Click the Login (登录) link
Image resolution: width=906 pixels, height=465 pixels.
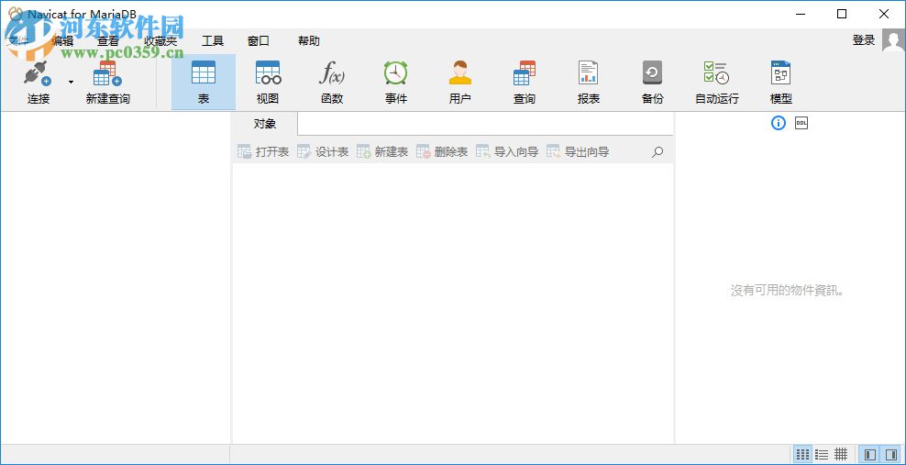tap(864, 40)
